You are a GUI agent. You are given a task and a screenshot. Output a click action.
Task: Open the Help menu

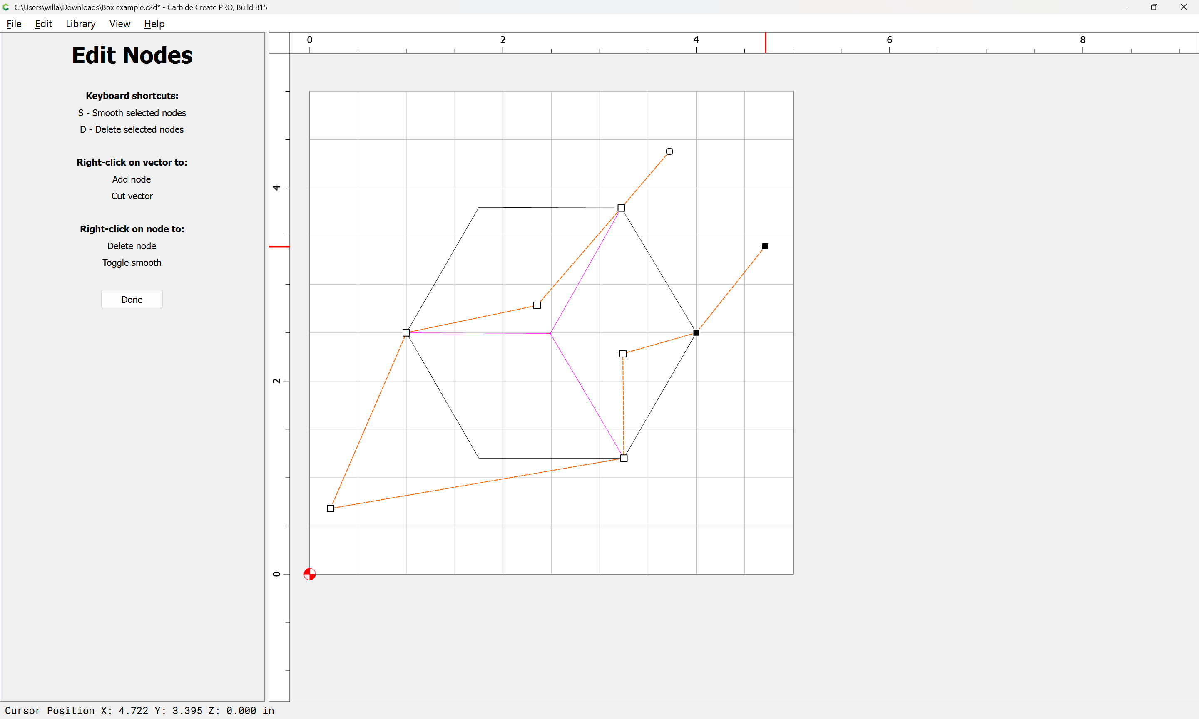[154, 24]
